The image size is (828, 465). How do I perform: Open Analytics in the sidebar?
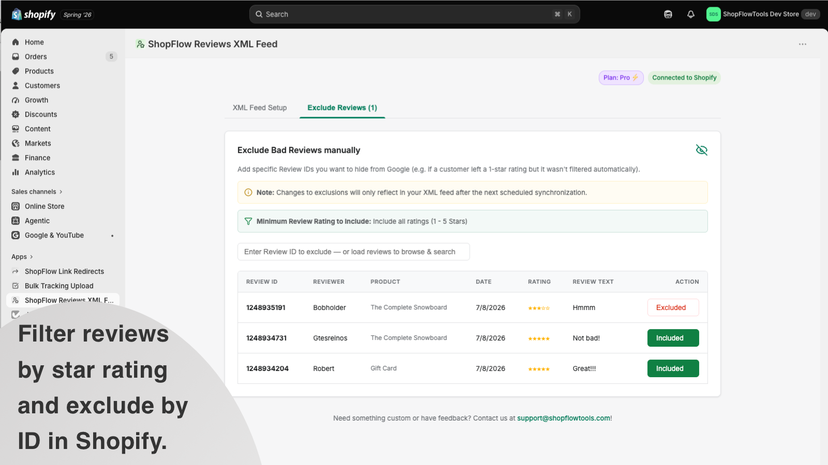40,173
